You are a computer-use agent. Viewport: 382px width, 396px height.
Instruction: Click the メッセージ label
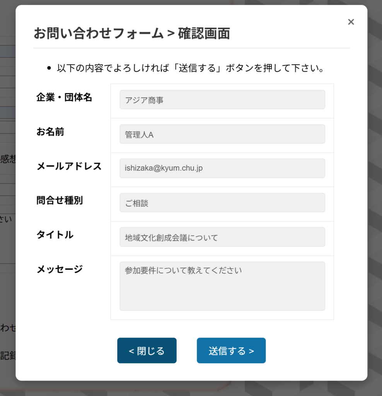pyautogui.click(x=60, y=269)
